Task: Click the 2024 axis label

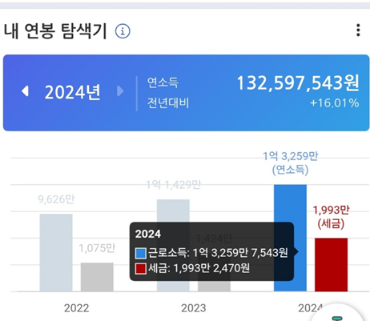Action: 310,308
